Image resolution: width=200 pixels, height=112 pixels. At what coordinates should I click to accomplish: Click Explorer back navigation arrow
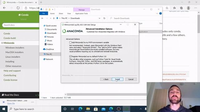tap(42, 18)
